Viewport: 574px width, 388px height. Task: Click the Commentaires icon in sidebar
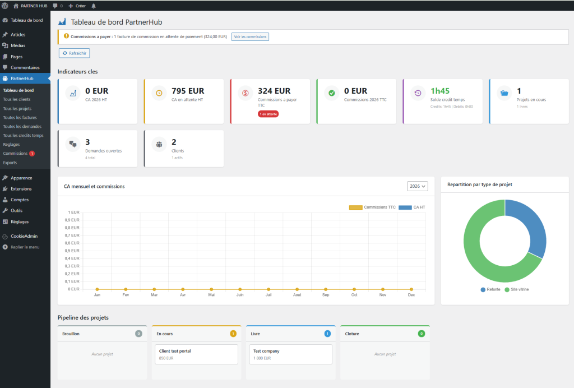(x=5, y=67)
